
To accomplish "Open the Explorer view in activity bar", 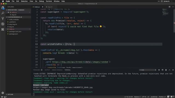I will pyautogui.click(x=3, y=8).
